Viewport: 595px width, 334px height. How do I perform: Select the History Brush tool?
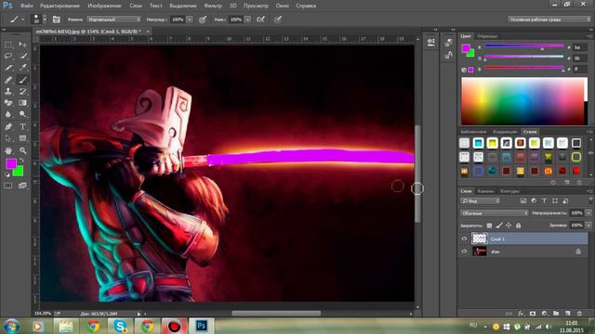(22, 91)
